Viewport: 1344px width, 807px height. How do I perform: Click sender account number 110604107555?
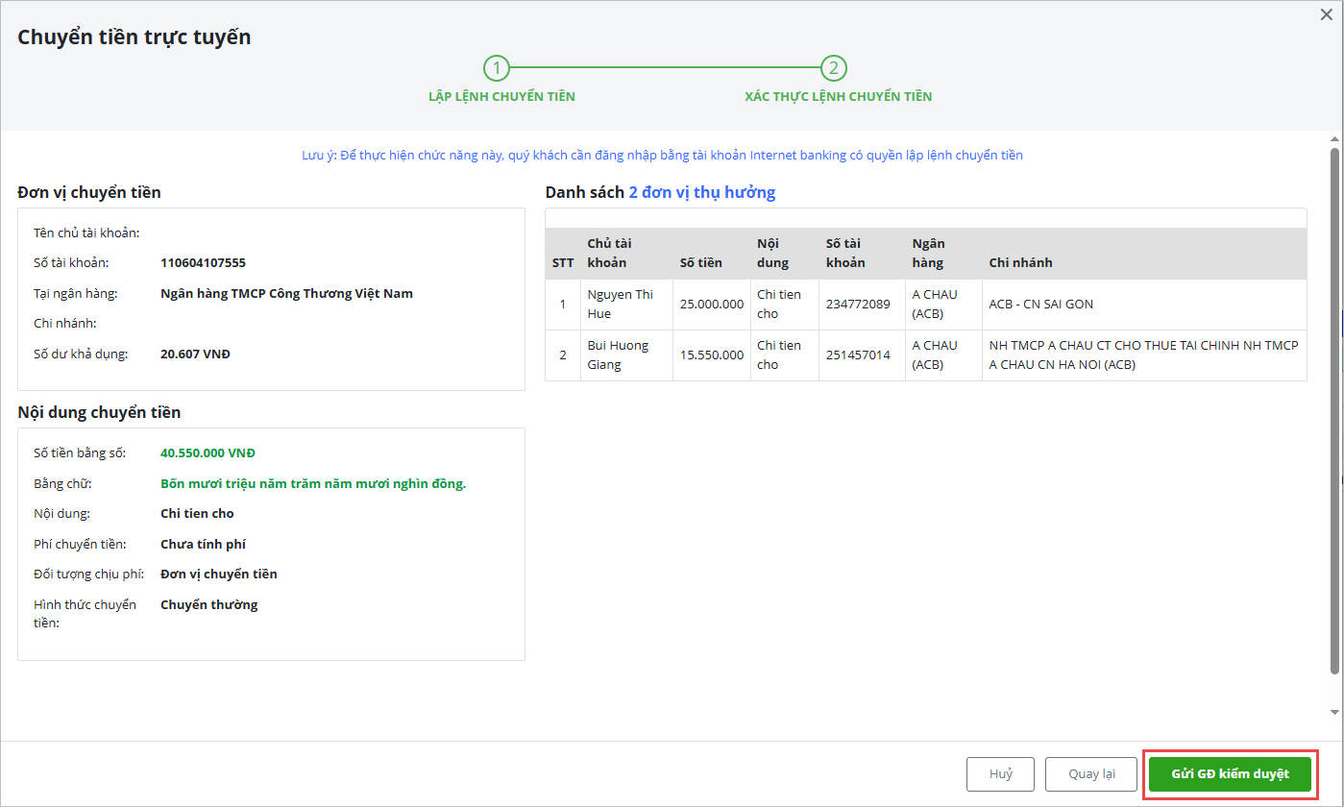[203, 262]
